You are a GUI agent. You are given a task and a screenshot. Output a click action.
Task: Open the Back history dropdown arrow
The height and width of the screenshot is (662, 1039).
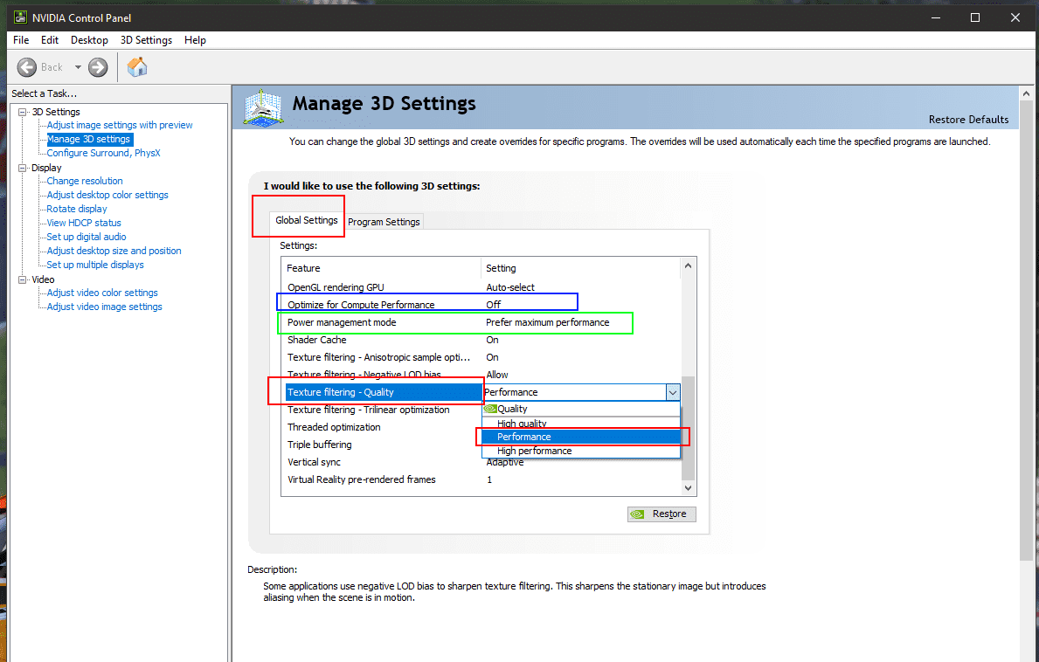tap(77, 67)
